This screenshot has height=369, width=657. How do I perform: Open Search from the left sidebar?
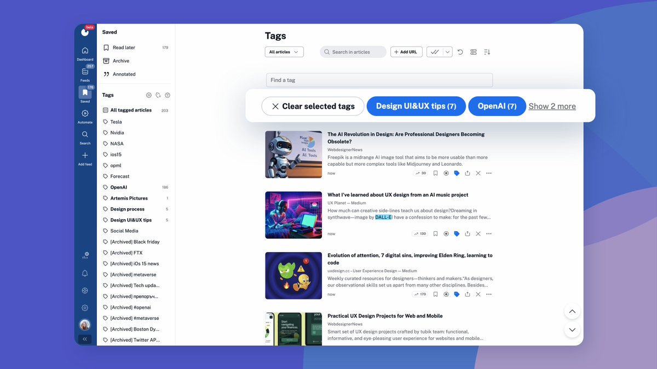85,137
